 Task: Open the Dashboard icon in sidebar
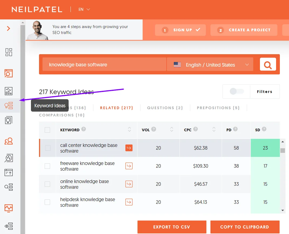coord(9,52)
